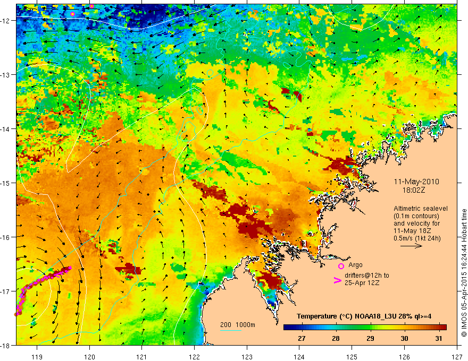Click the '200 1000m' depth label
Screen dimensions: 468x361
pos(238,325)
